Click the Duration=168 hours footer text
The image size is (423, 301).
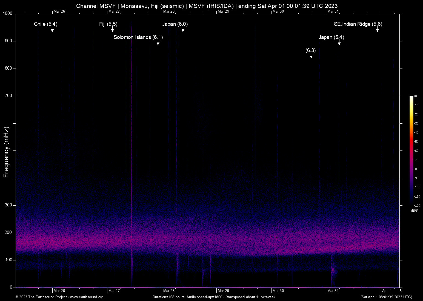tap(214, 297)
